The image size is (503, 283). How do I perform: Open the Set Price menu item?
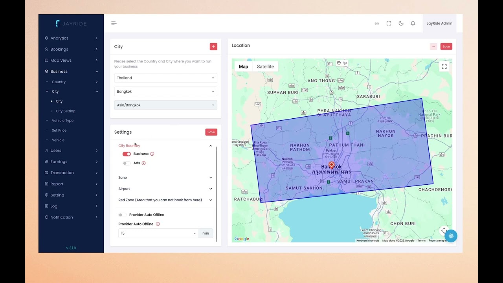pyautogui.click(x=59, y=130)
